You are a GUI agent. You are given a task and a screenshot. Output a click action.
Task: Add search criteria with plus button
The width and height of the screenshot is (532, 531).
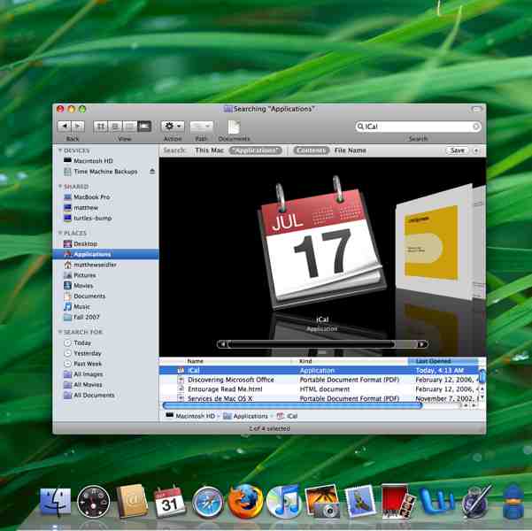pos(476,150)
